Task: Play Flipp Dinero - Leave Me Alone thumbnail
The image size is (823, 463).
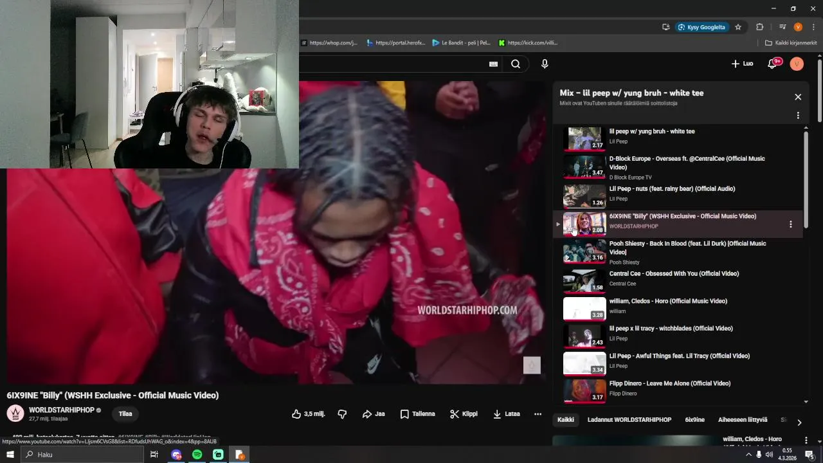Action: click(584, 391)
